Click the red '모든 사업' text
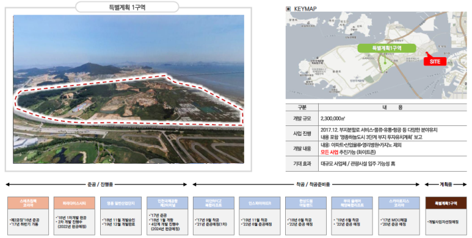This screenshot has height=238, width=472. click(x=329, y=152)
